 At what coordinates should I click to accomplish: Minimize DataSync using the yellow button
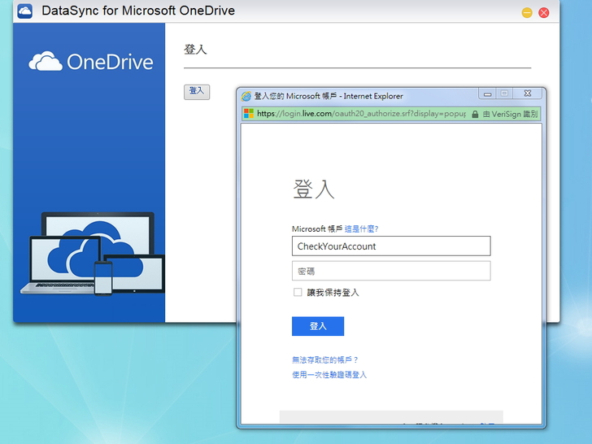tap(527, 12)
